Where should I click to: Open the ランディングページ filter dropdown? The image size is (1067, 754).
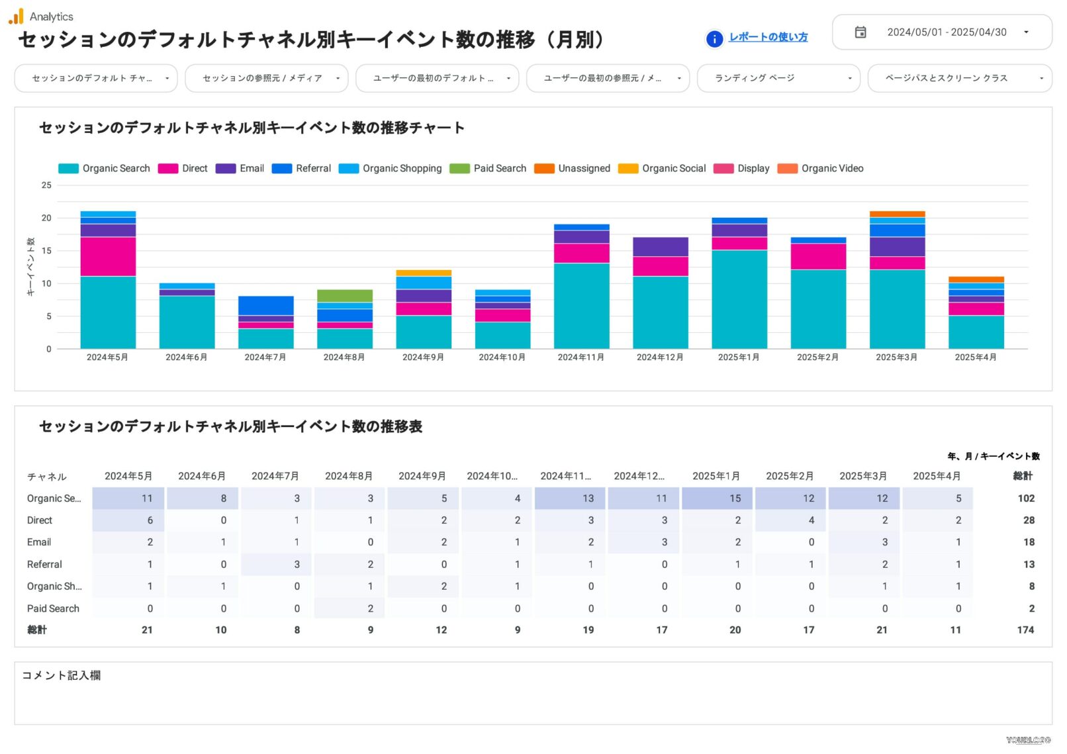pos(778,78)
